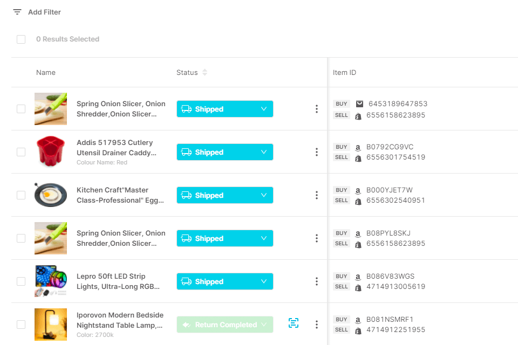Expand the Return Completed status dropdown
The height and width of the screenshot is (345, 518).
click(x=264, y=325)
